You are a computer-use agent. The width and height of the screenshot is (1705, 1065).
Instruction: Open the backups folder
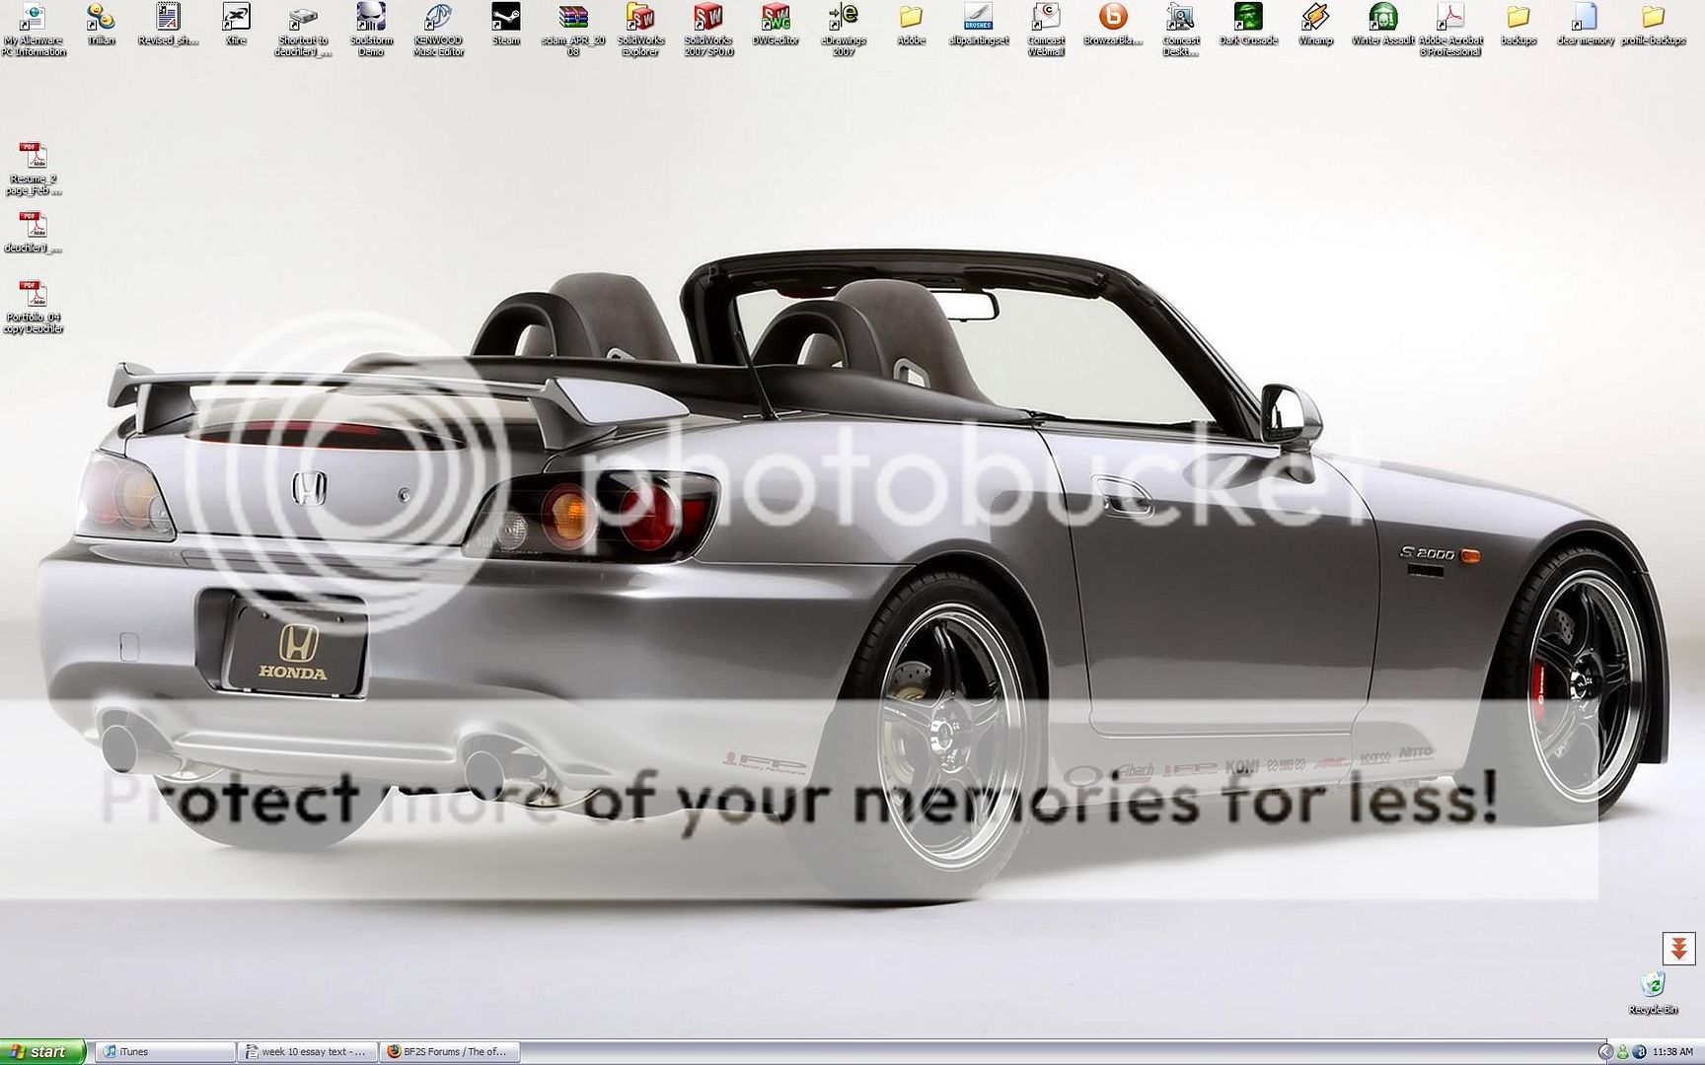point(1518,25)
